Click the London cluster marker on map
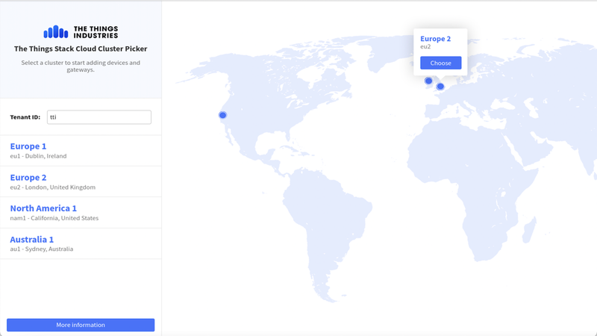 (x=440, y=87)
